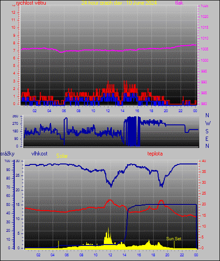Click the "Sun Set" marker label
Viewport: 220px width, 261px height.
pyautogui.click(x=174, y=238)
